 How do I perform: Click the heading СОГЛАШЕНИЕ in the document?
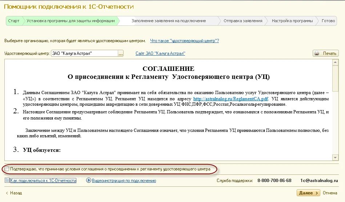point(168,69)
